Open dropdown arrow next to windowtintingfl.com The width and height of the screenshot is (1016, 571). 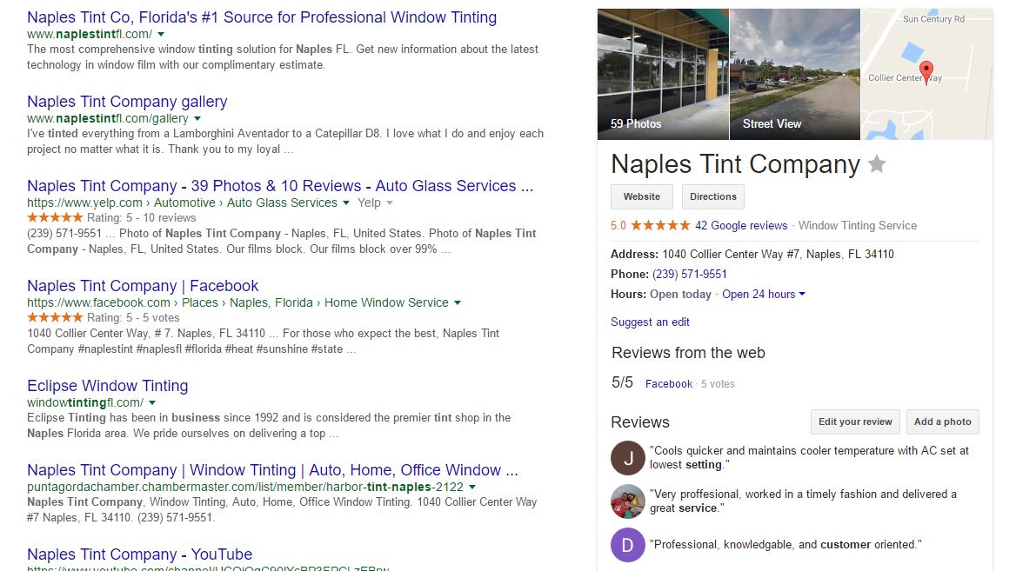[152, 403]
